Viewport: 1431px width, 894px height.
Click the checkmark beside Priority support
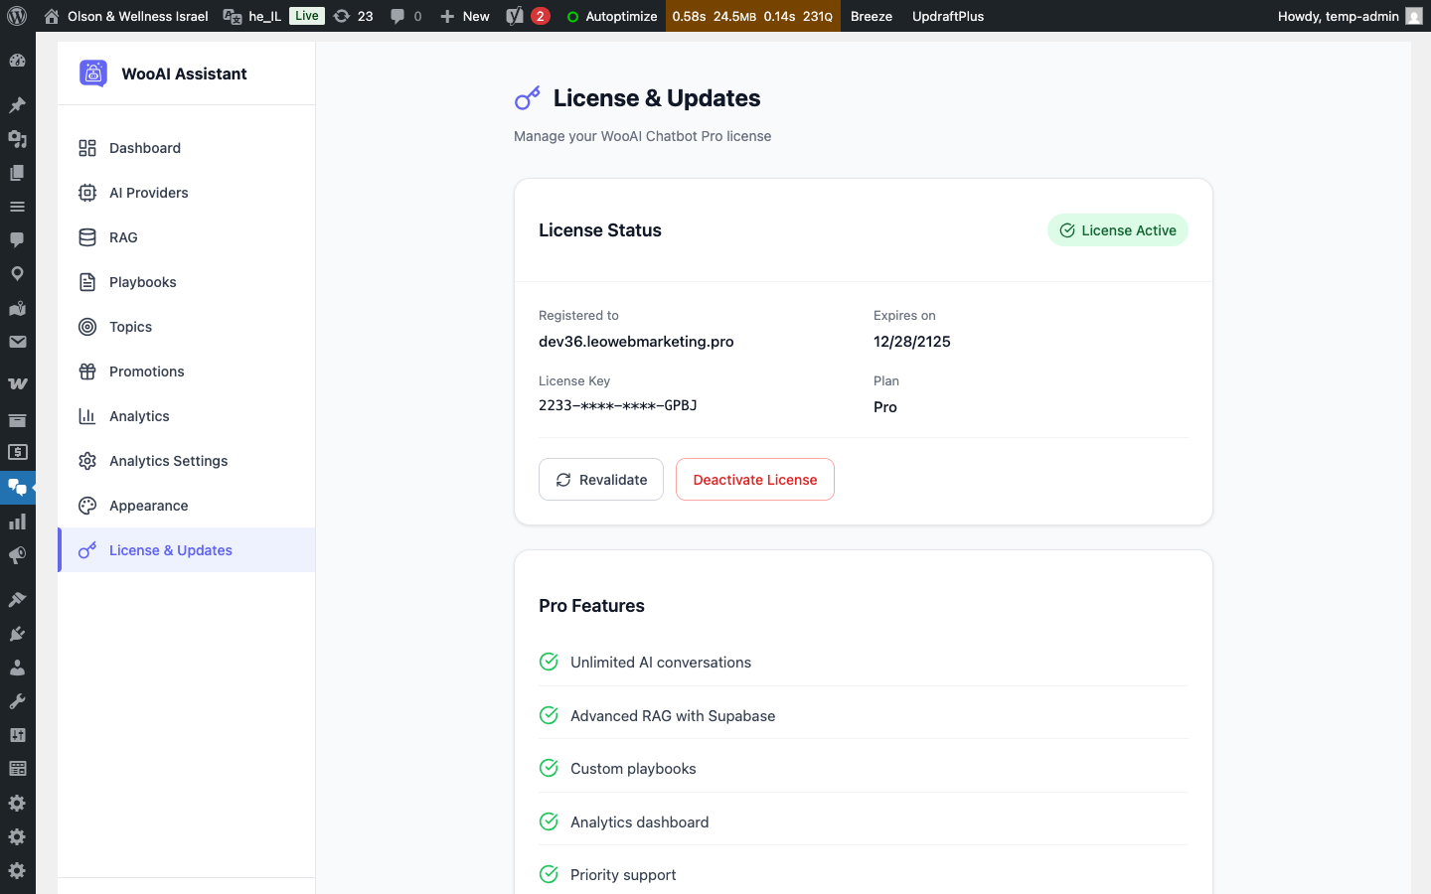[x=549, y=874]
